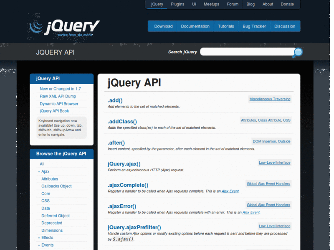Click Global Ajax Event Handlers beside .ajaxError()
Image resolution: width=334 pixels, height=250 pixels.
268,205
